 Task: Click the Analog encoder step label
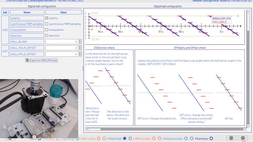pos(173,139)
